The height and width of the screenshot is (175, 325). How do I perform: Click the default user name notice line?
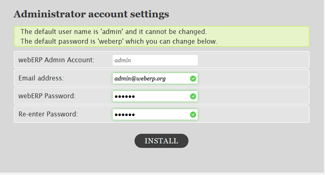[113, 32]
